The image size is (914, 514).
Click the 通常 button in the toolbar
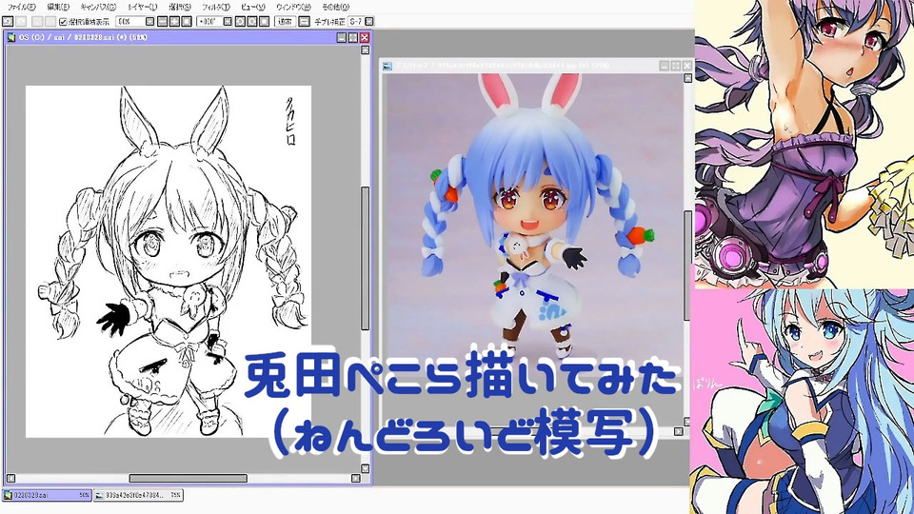pos(285,22)
